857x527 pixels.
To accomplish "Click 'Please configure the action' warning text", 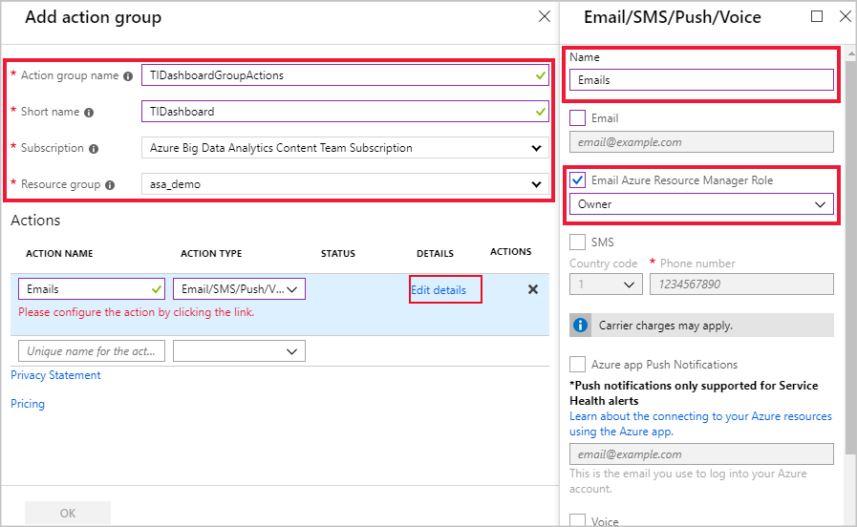I will pos(136,312).
